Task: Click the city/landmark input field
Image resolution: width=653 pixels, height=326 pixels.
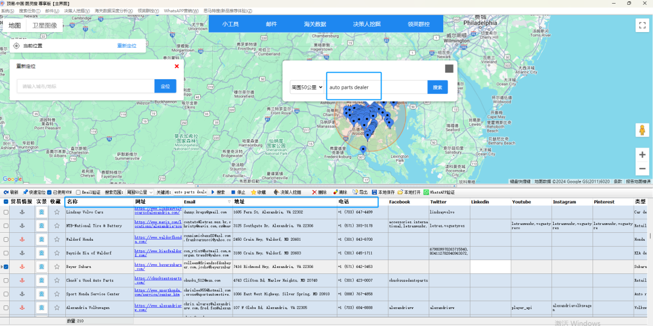Action: pos(86,86)
